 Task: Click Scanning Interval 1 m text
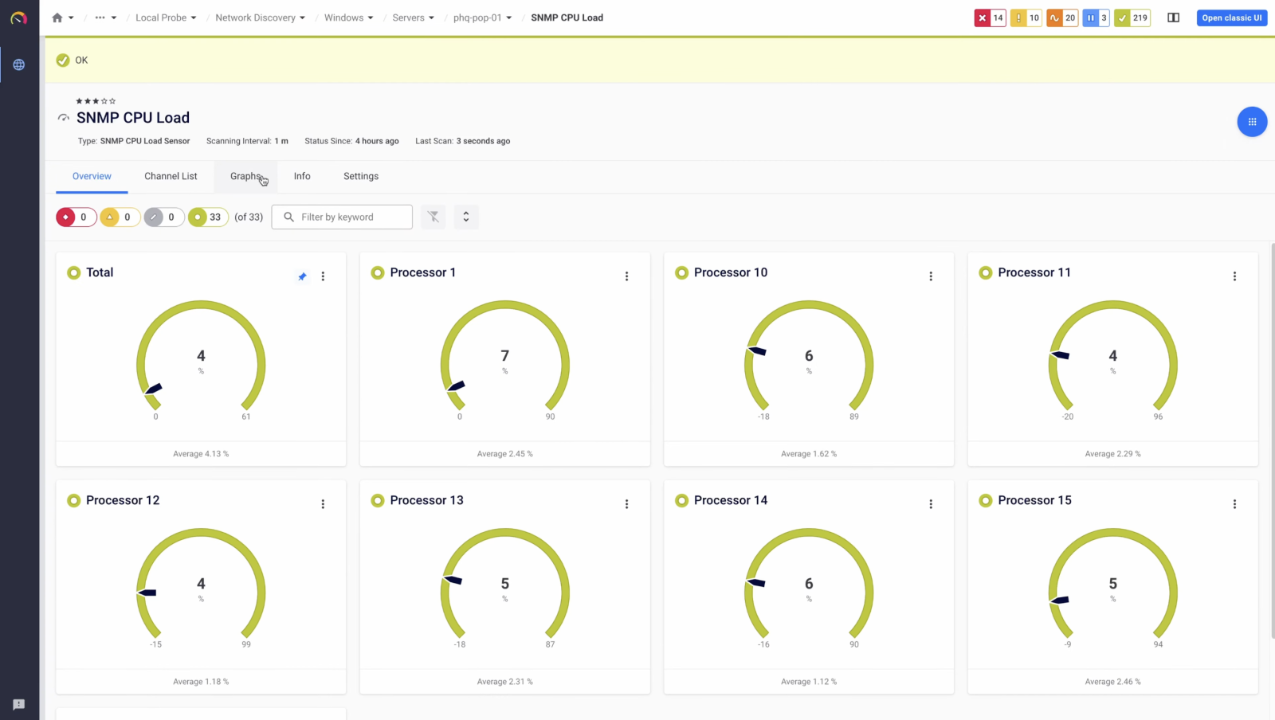coord(247,141)
